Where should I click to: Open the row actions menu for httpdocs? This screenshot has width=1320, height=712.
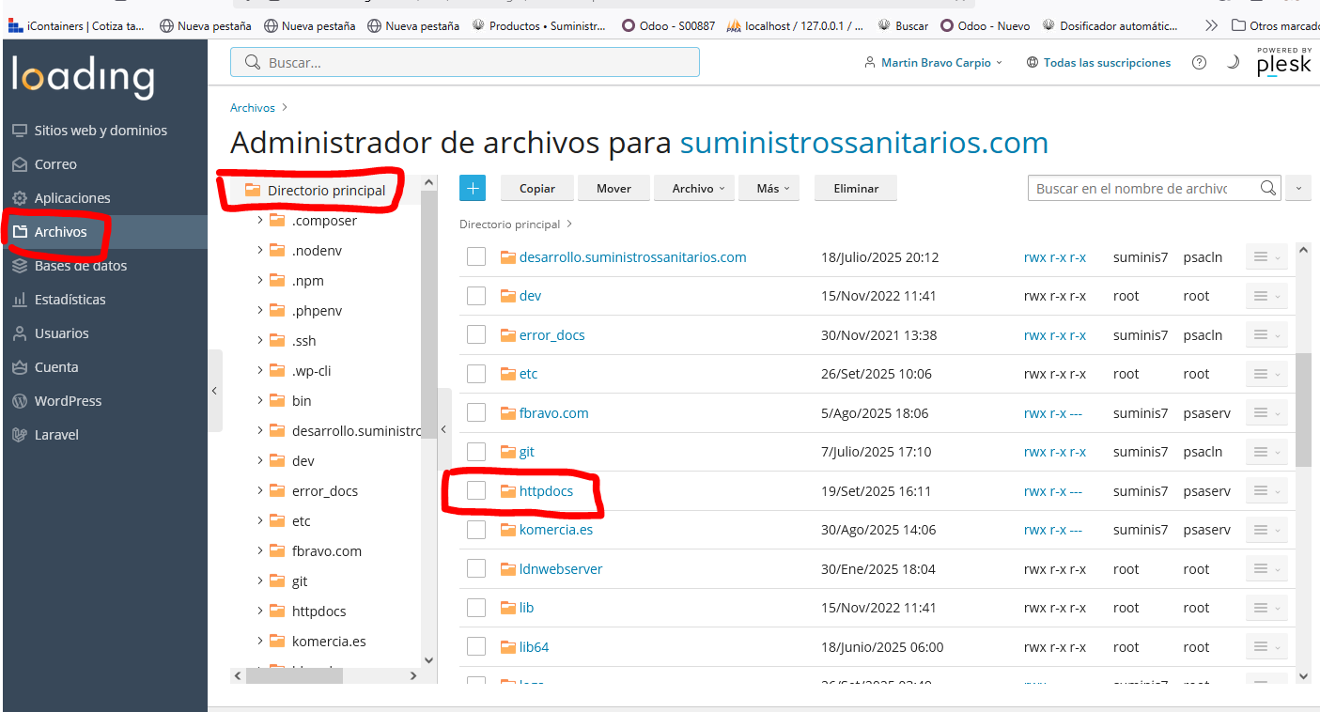coord(1266,490)
